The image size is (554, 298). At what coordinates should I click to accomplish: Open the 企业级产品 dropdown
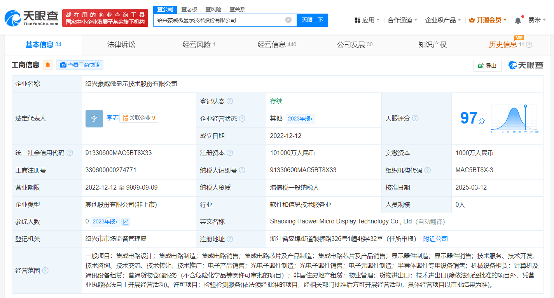tap(443, 20)
